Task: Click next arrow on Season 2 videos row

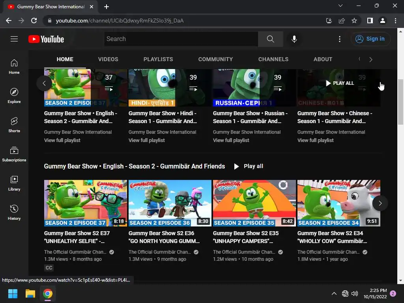Action: pos(380,203)
